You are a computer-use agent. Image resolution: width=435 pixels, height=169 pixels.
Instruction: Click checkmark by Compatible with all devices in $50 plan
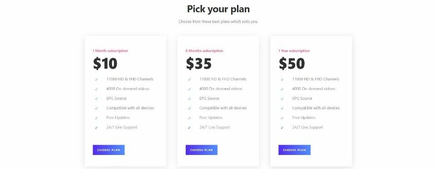click(x=282, y=108)
